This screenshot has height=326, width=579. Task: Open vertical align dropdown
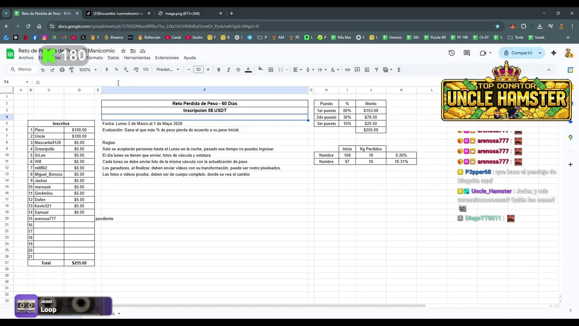[310, 70]
